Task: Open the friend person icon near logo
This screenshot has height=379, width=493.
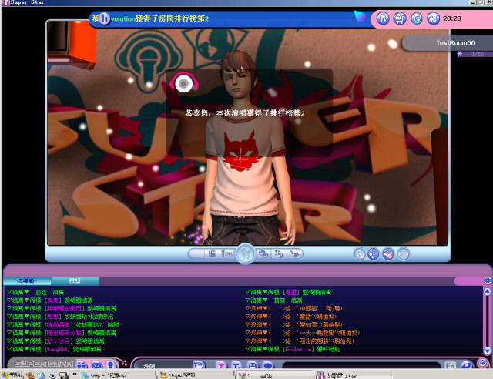Action: (x=110, y=365)
